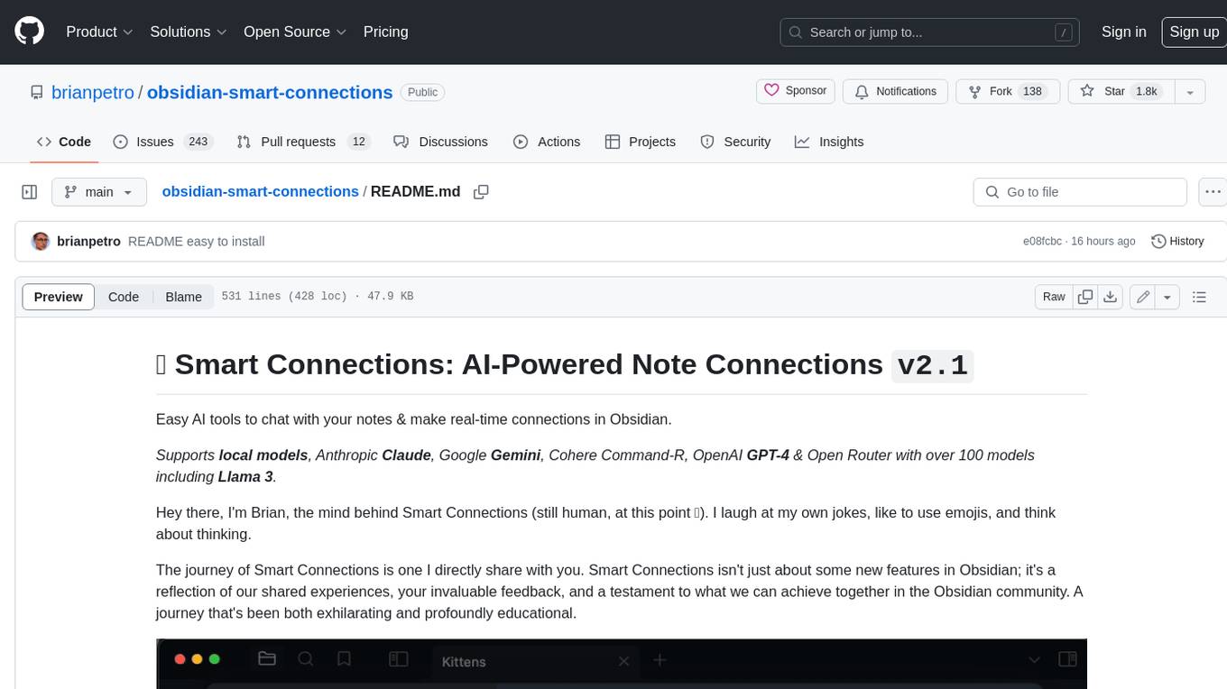Click the Go to file search box
The width and height of the screenshot is (1227, 689).
[1080, 192]
